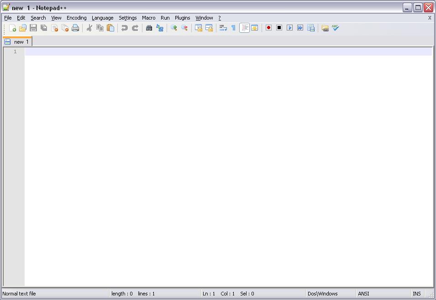The width and height of the screenshot is (436, 300).
Task: Click the ABC spell check icon
Action: coord(336,28)
